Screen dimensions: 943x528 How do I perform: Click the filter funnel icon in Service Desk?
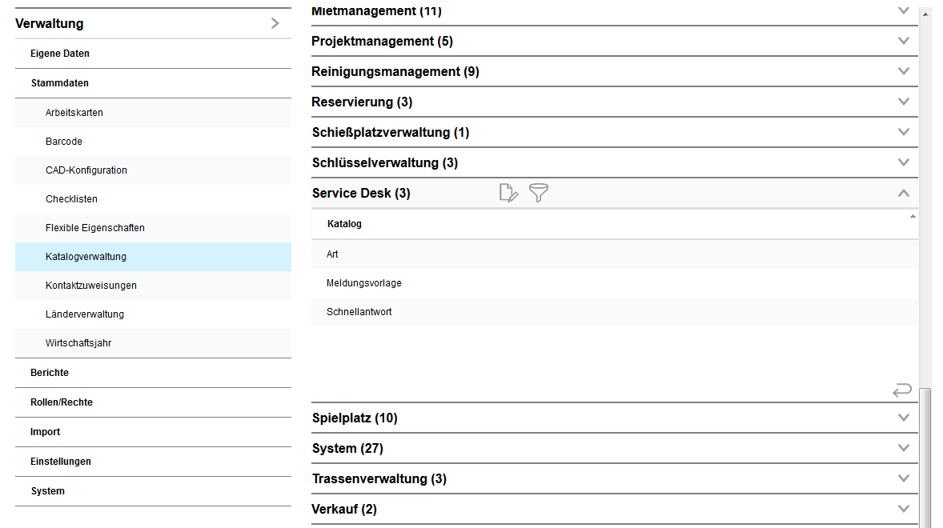tap(539, 193)
